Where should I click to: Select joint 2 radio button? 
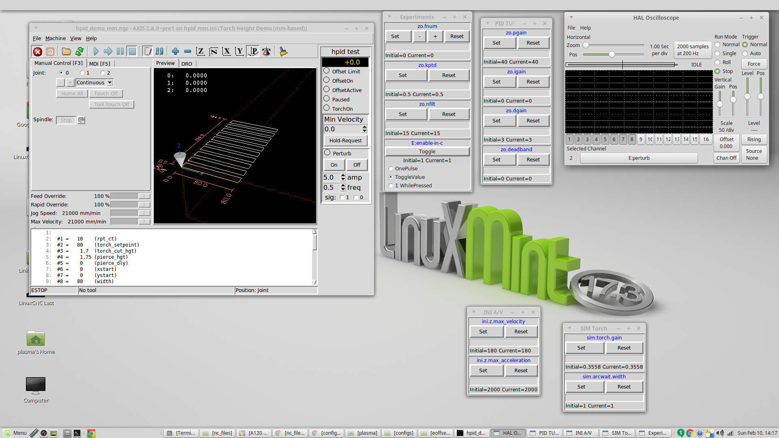pyautogui.click(x=103, y=73)
